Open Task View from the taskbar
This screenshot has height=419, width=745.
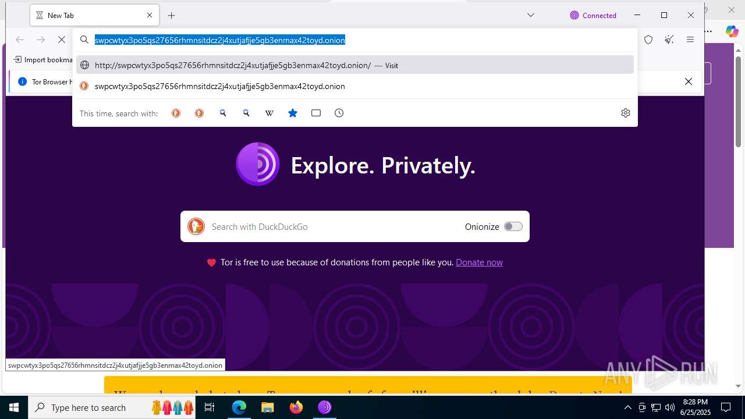pyautogui.click(x=210, y=407)
